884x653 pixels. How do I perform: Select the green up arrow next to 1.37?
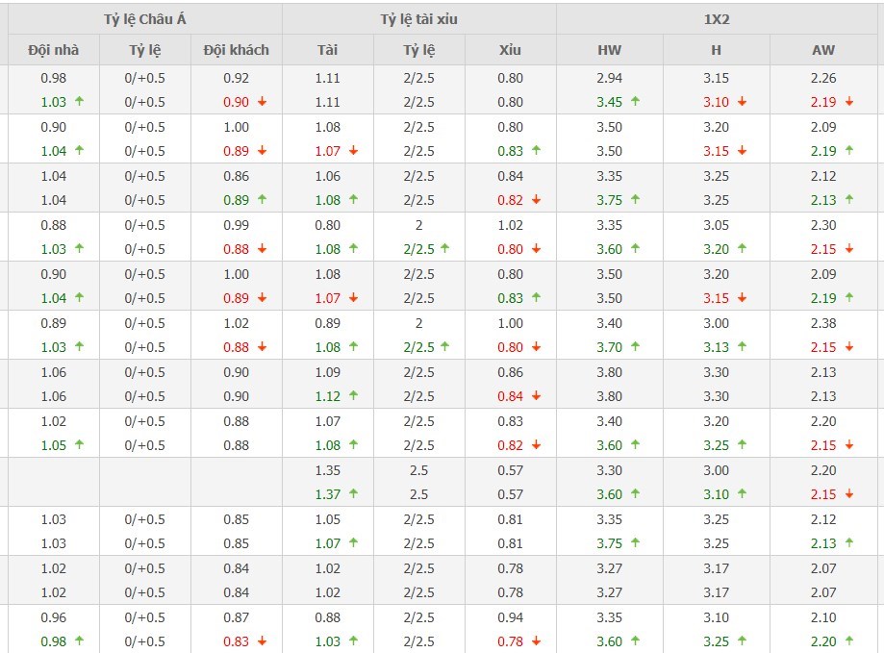coord(353,494)
